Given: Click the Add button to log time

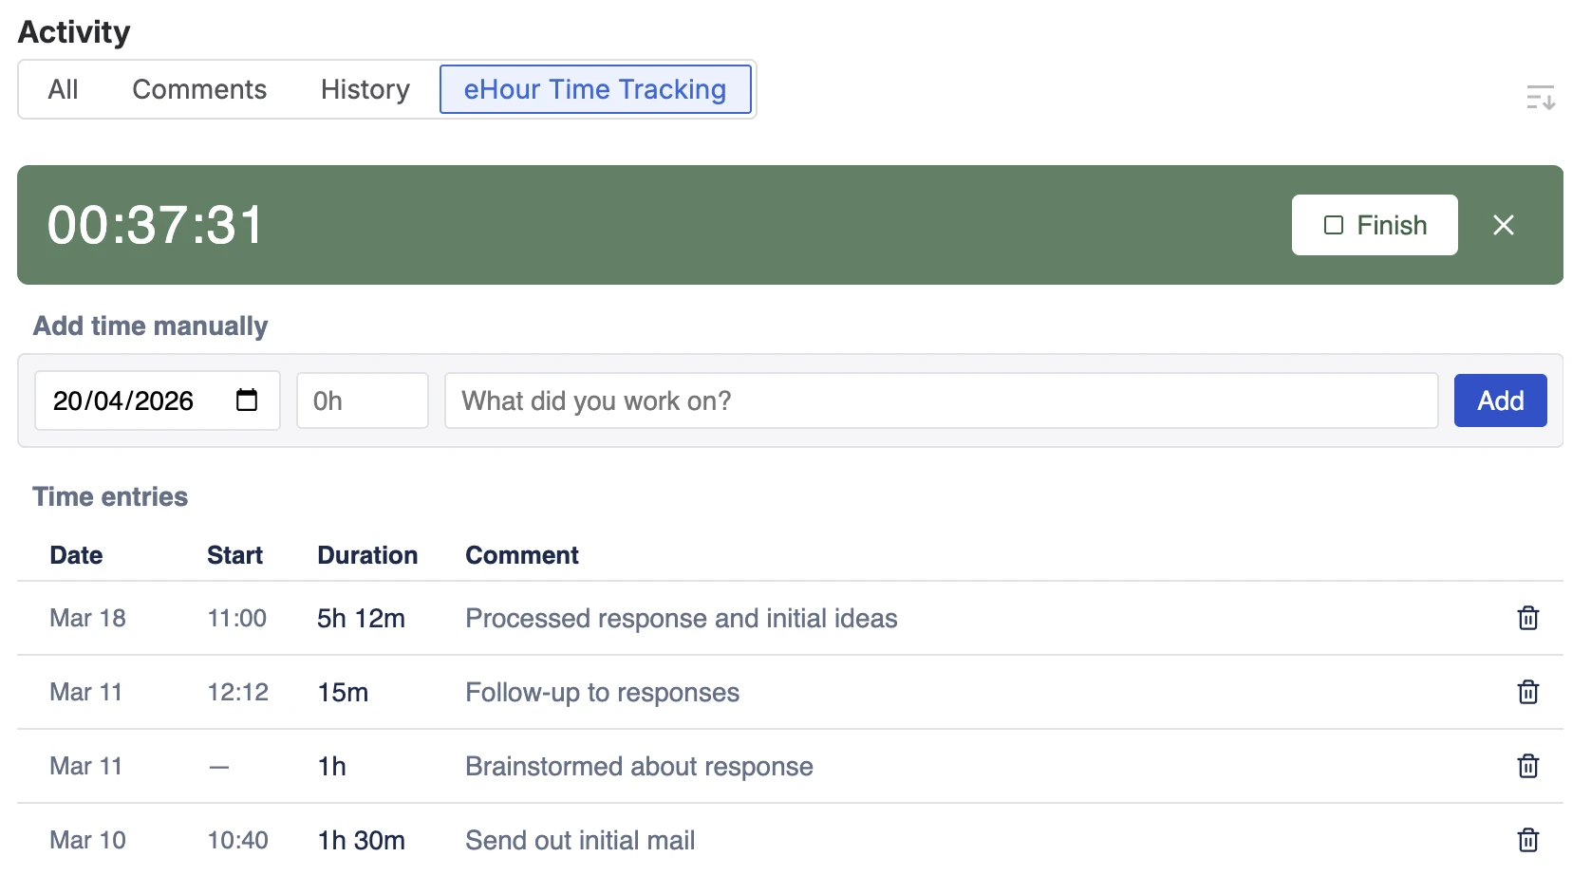Looking at the screenshot, I should click(x=1499, y=400).
